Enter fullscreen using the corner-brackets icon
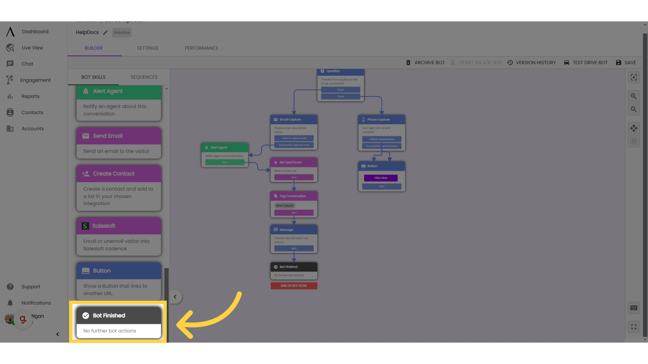Screen dimensions: 648x364 pyautogui.click(x=633, y=327)
